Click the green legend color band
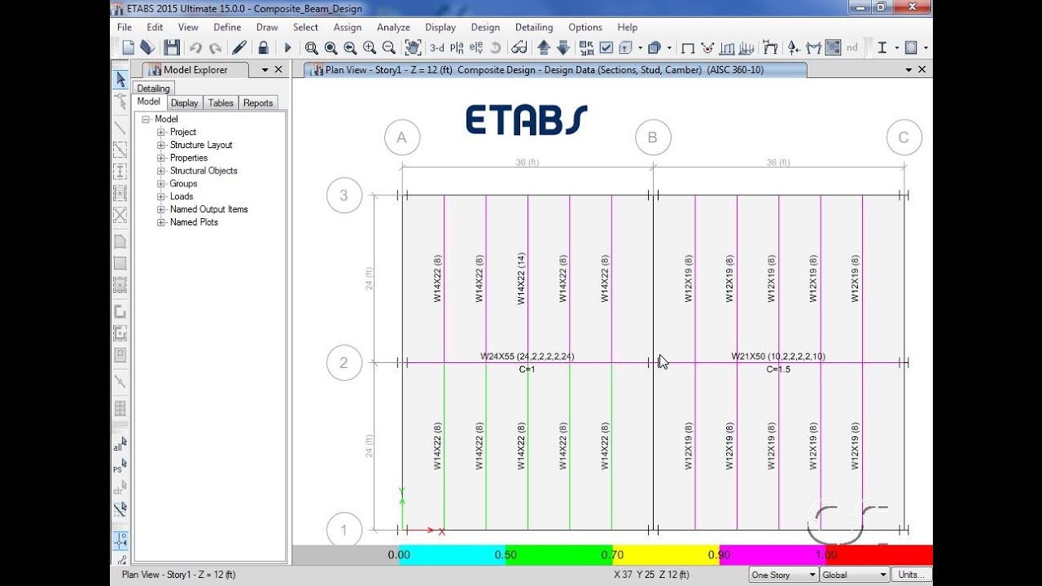Screen dimensions: 1042x586 (559, 555)
